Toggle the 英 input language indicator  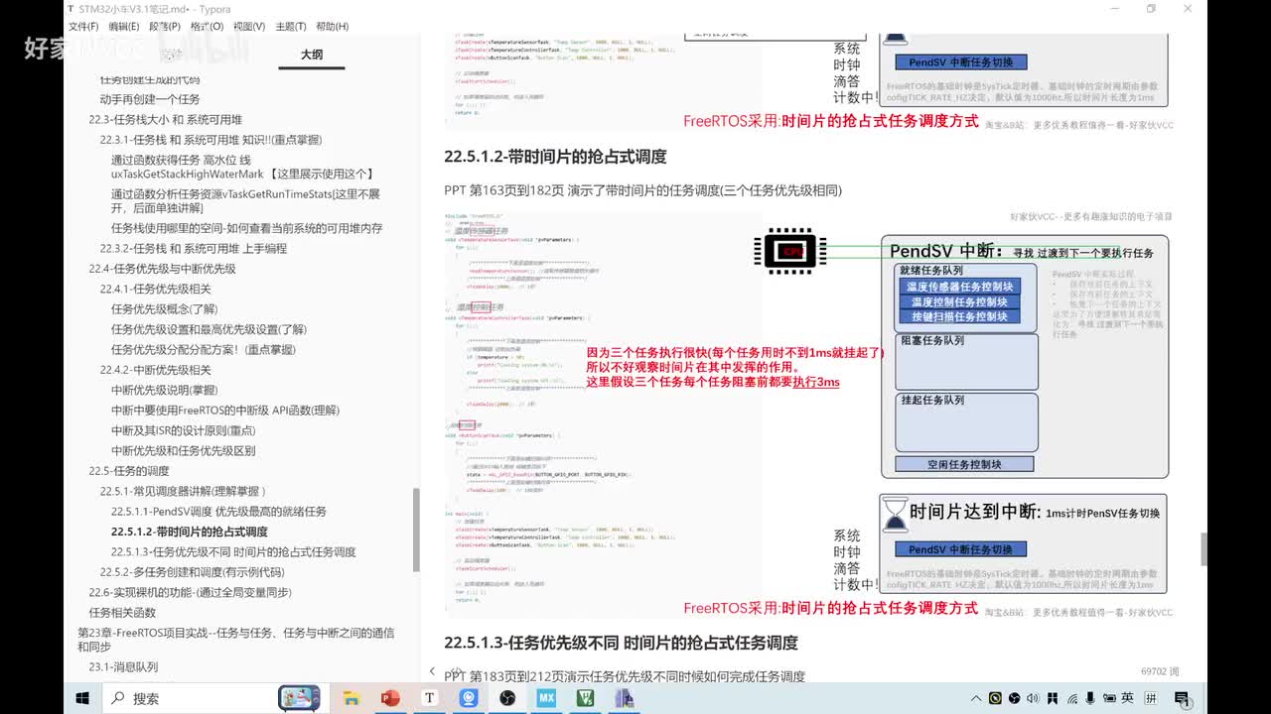tap(1127, 698)
